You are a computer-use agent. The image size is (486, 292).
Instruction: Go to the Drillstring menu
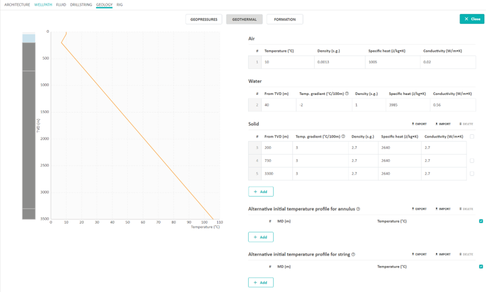81,5
